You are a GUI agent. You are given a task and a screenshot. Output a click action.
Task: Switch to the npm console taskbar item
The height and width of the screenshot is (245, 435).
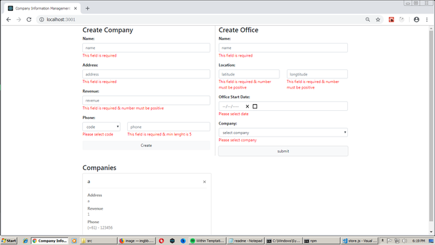321,241
